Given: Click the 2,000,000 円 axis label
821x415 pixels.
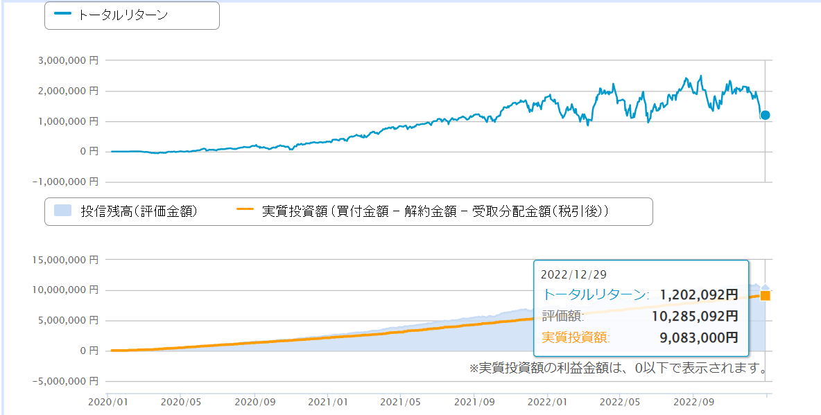Looking at the screenshot, I should coord(68,91).
